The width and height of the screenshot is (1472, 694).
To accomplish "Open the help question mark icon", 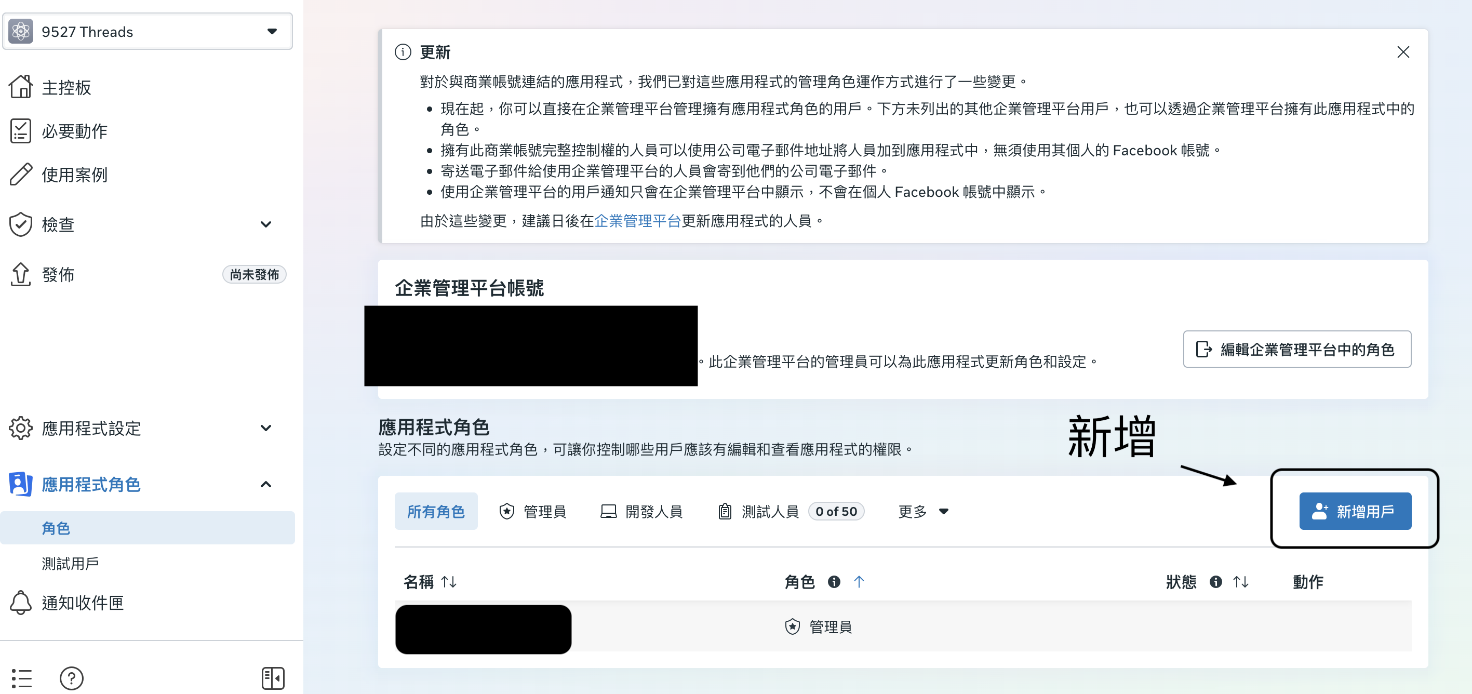I will [72, 678].
